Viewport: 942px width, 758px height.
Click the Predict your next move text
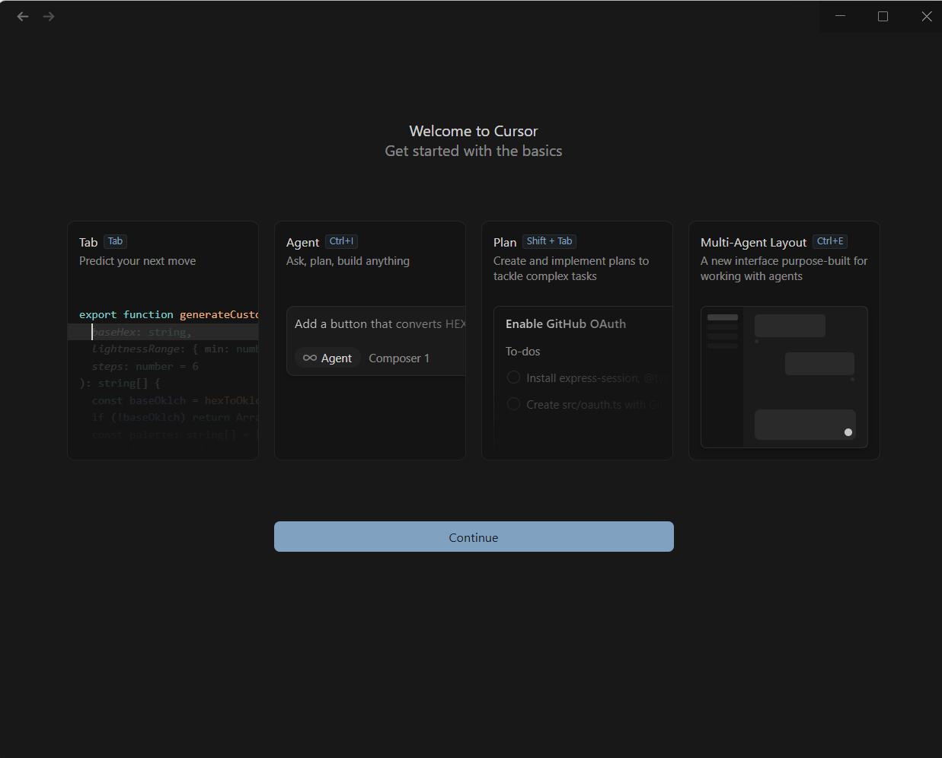(x=137, y=261)
